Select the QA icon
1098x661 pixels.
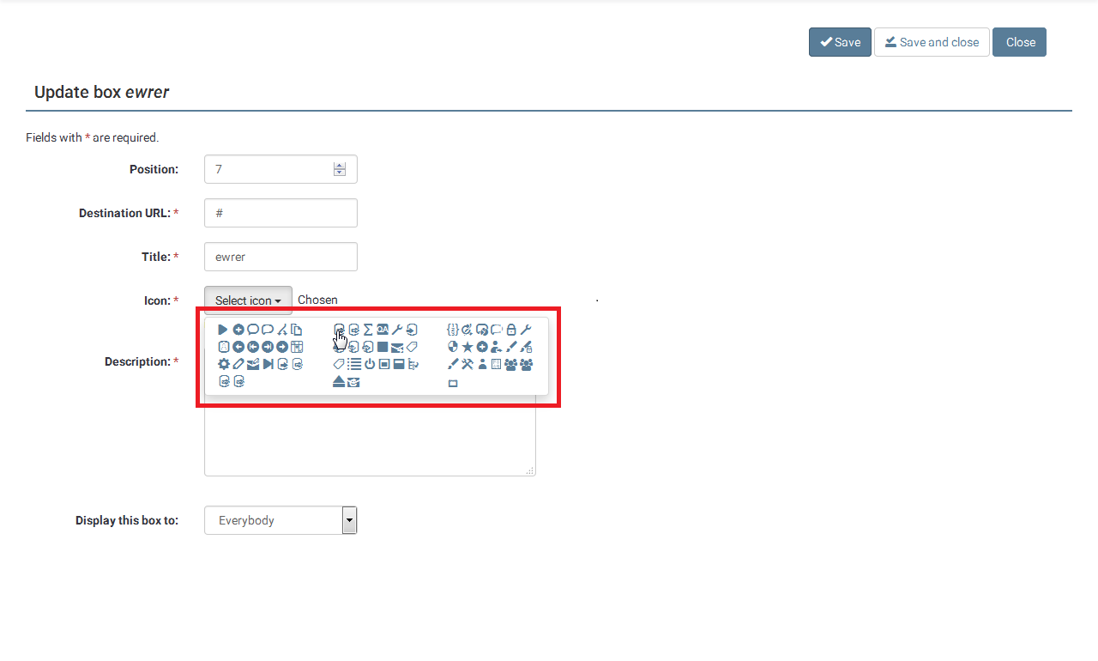click(383, 330)
